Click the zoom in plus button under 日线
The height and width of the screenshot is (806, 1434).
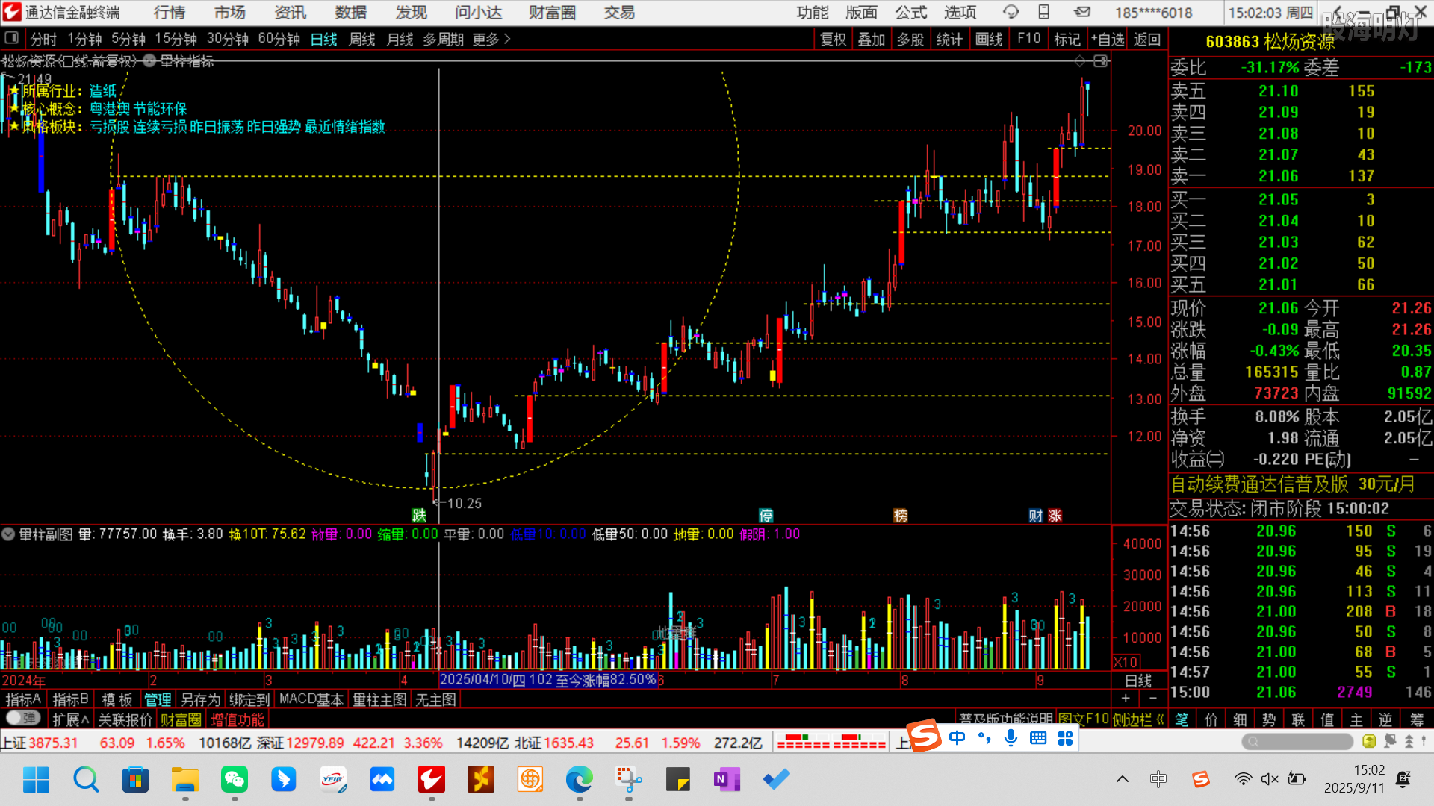tap(1126, 698)
